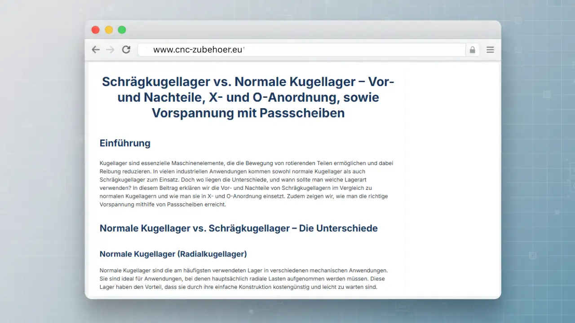Click subheading 'Normale Kugellager (Radialkugellager)'
The image size is (575, 323).
[x=173, y=254]
